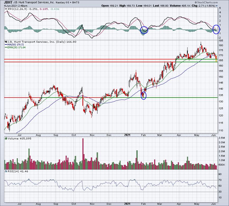Viewport: 229px width, 206px height.
Task: Click the EMA(20) 171.04 legend text
Action: click(17, 47)
